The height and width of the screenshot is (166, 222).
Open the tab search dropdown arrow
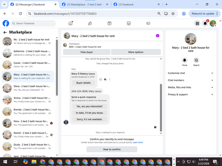pyautogui.click(x=4, y=4)
